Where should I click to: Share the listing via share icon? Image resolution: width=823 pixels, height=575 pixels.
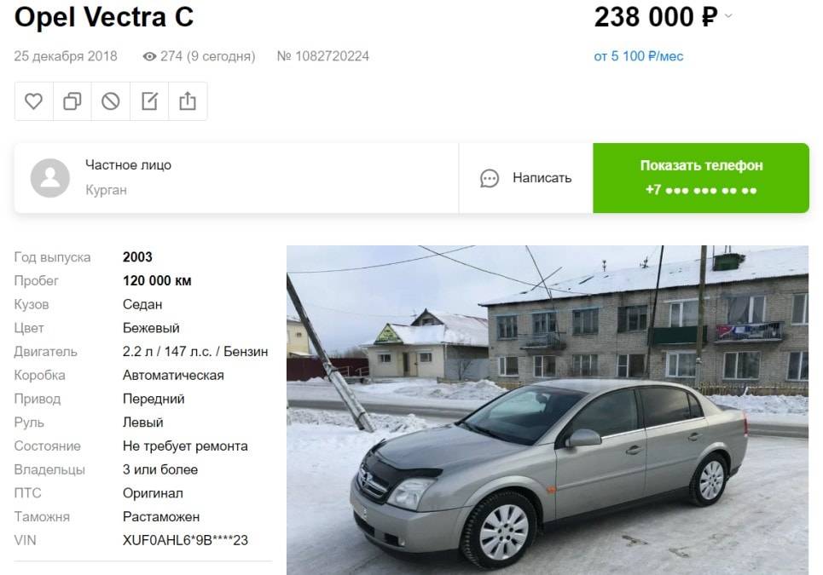(x=188, y=101)
